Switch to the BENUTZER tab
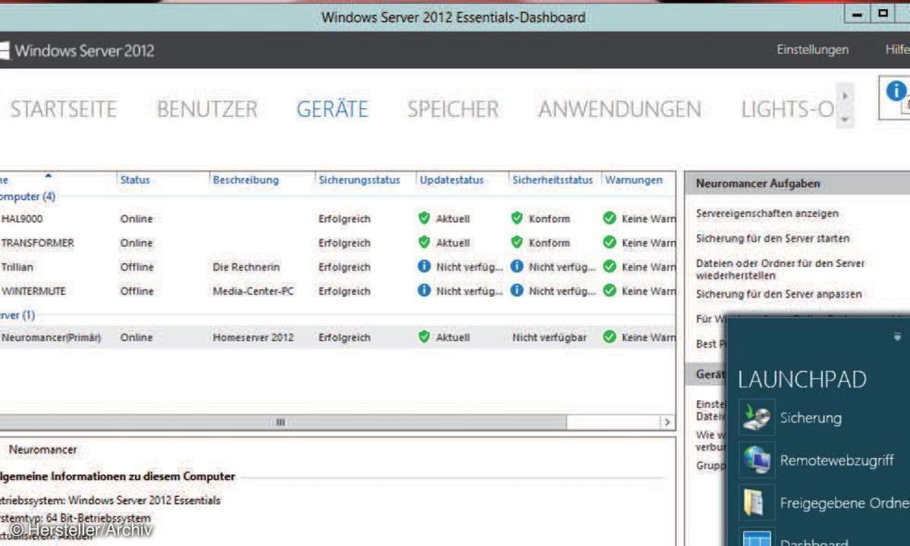 click(207, 110)
